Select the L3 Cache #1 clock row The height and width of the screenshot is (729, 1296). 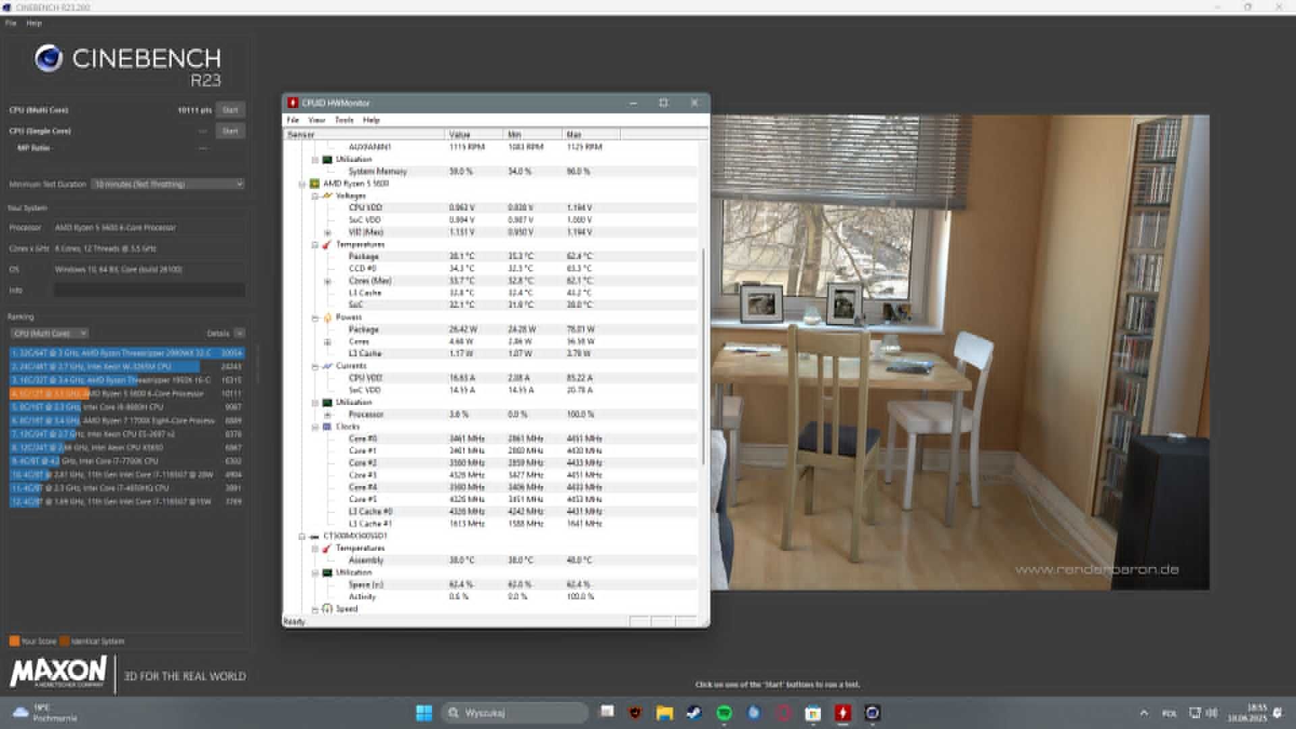click(491, 524)
